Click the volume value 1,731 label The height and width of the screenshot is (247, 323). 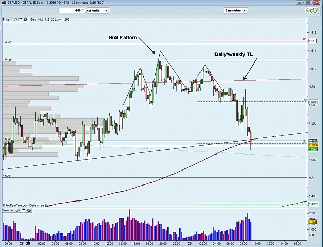click(312, 222)
